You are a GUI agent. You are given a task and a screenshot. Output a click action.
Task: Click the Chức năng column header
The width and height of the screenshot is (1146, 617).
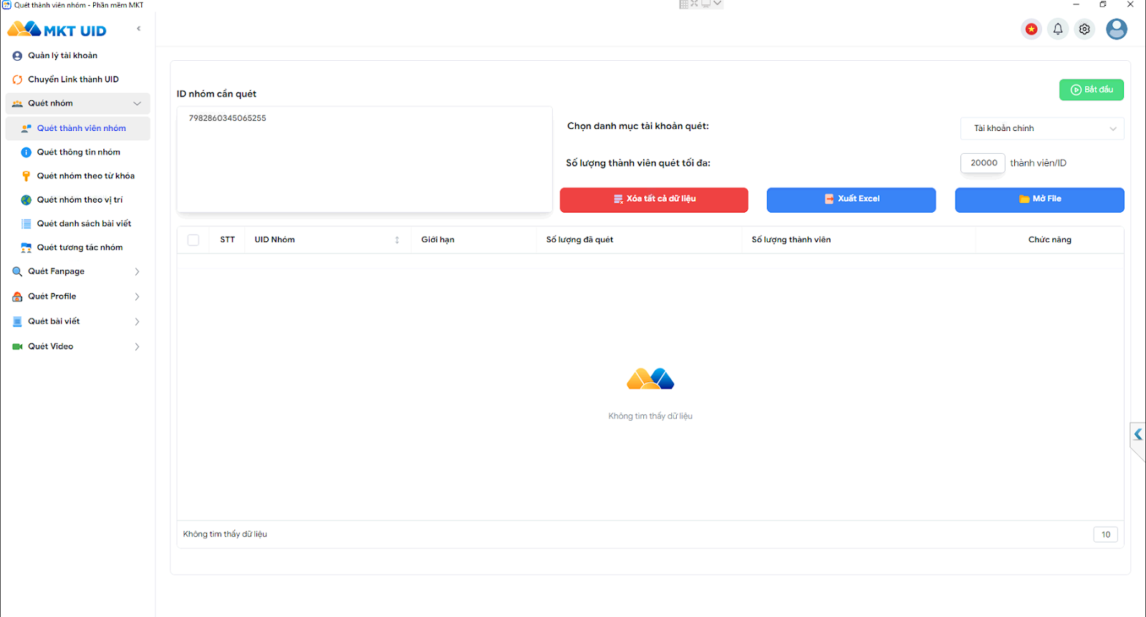[1050, 240]
